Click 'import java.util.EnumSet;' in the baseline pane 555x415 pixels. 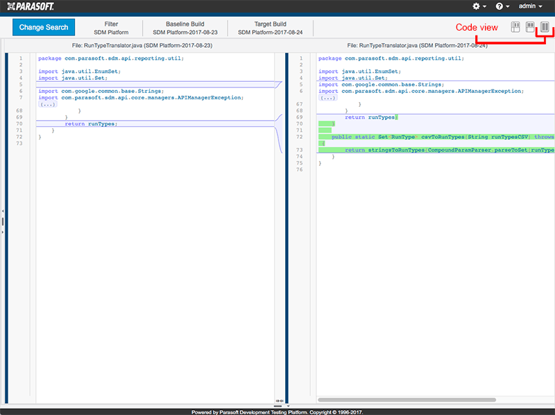point(79,71)
